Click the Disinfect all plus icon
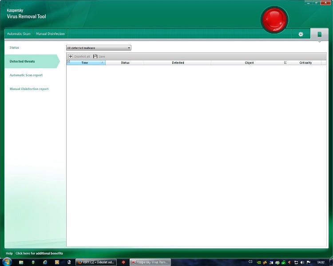The height and width of the screenshot is (266, 333). pyautogui.click(x=71, y=57)
